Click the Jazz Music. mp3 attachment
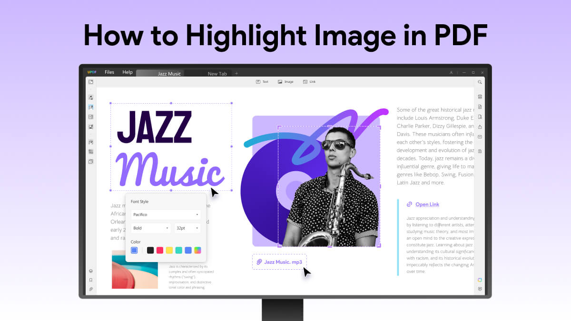Screen dimensions: 571x321 coord(279,262)
